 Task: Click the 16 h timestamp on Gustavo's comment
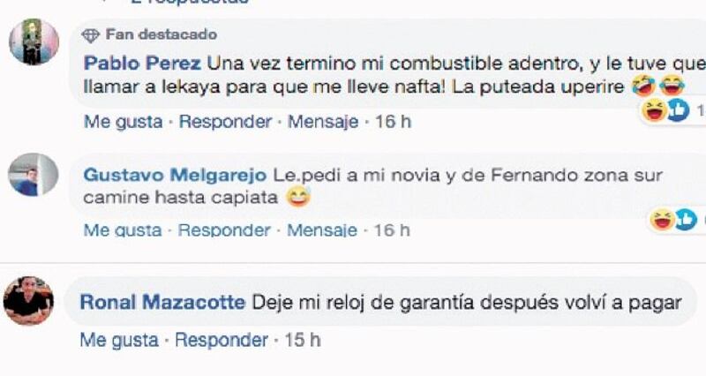click(393, 230)
